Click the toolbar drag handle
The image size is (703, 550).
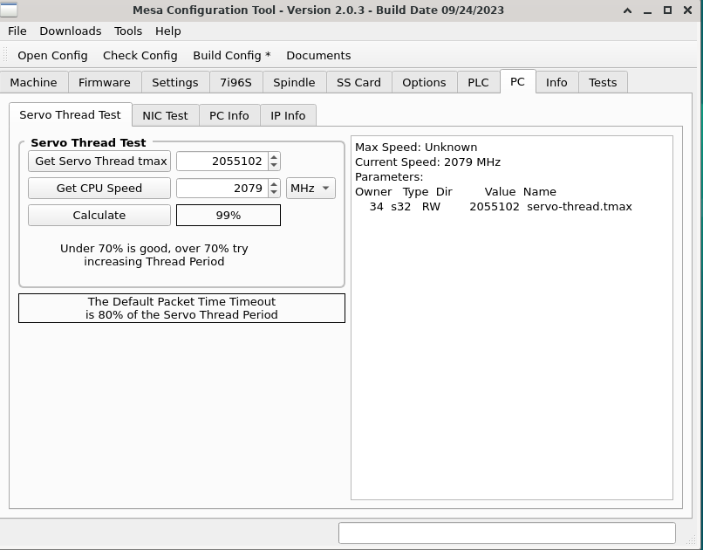(5, 55)
